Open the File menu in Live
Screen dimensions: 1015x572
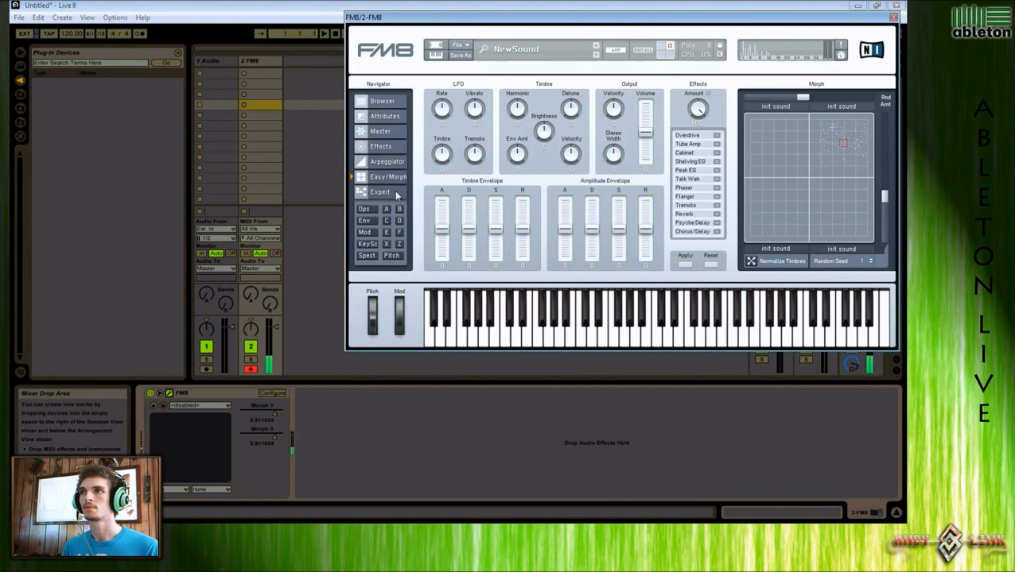(x=19, y=17)
